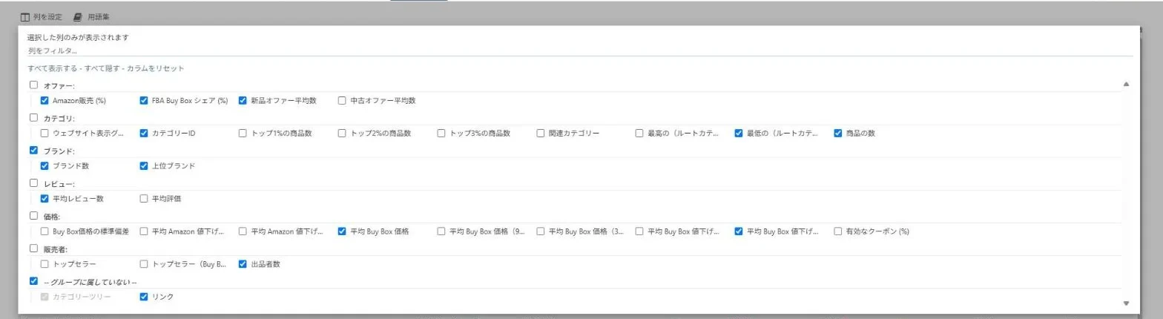Uncheck 上位ブランド column
Image resolution: width=1163 pixels, height=319 pixels.
click(x=144, y=165)
